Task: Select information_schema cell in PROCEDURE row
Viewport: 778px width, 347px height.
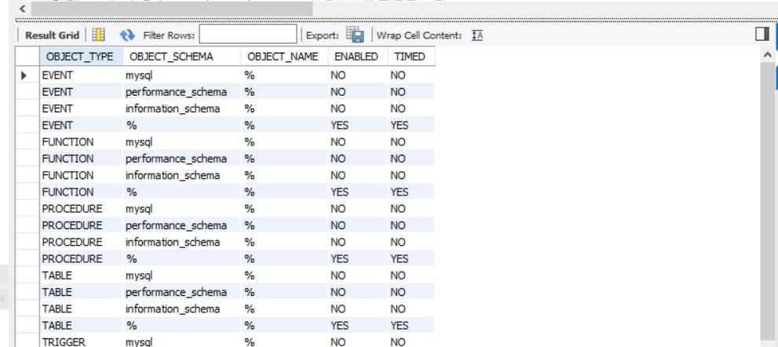Action: point(181,243)
